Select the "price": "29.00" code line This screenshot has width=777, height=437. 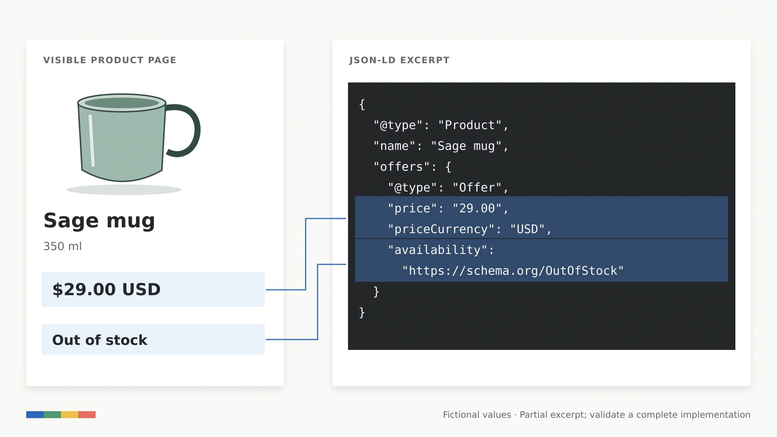pos(448,208)
